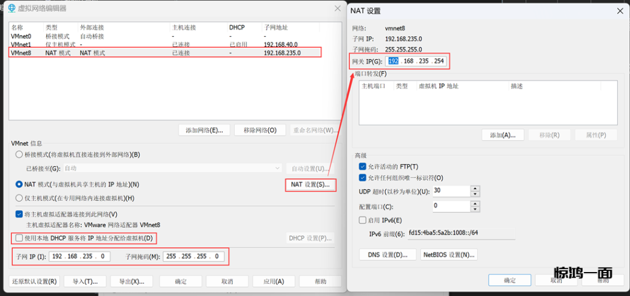Click the 网关 IP field in NAT settings

(x=415, y=61)
